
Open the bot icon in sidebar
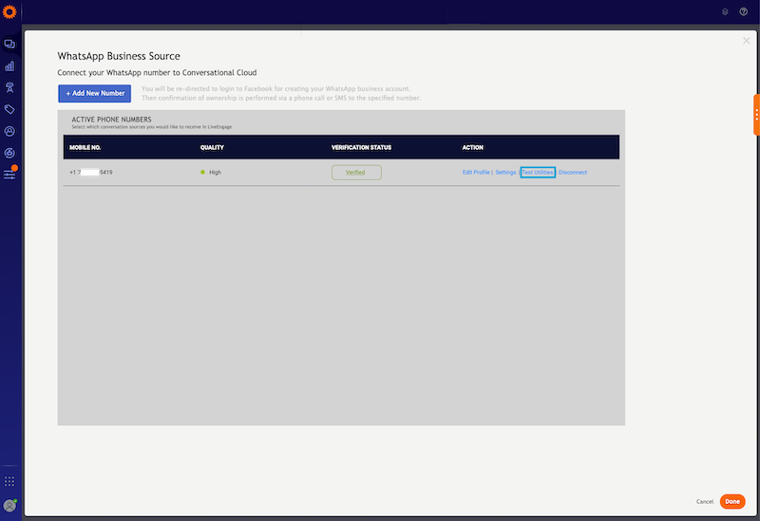9,87
